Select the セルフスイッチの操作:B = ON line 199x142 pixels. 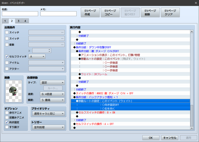(x=130, y=113)
